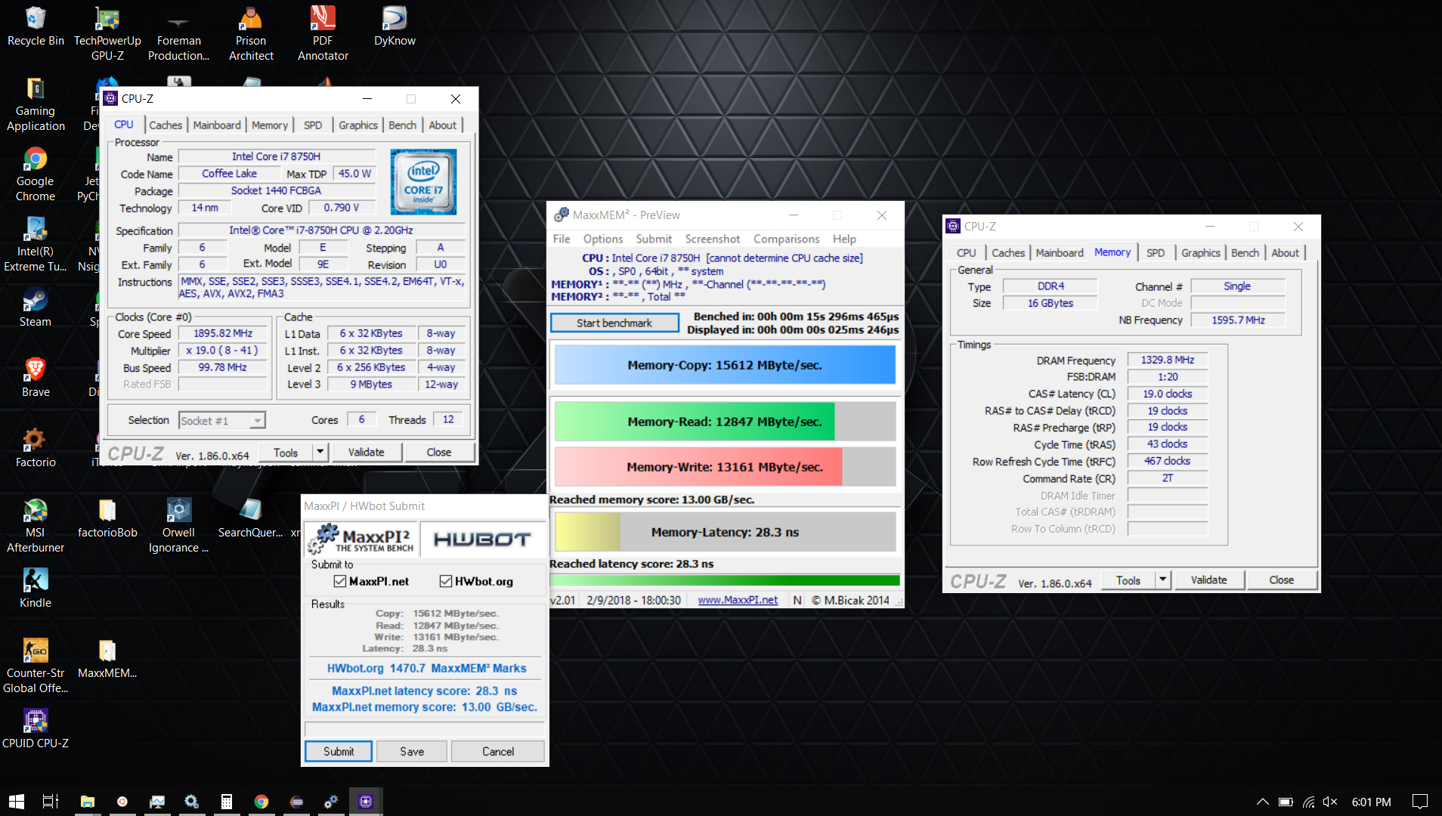This screenshot has width=1442, height=816.
Task: Open www.MaxxPI.net link
Action: 738,600
